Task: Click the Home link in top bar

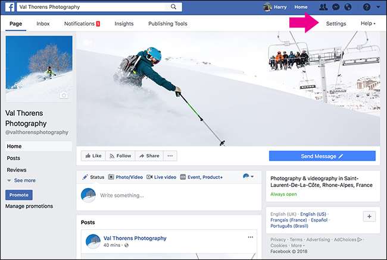Action: 301,7
